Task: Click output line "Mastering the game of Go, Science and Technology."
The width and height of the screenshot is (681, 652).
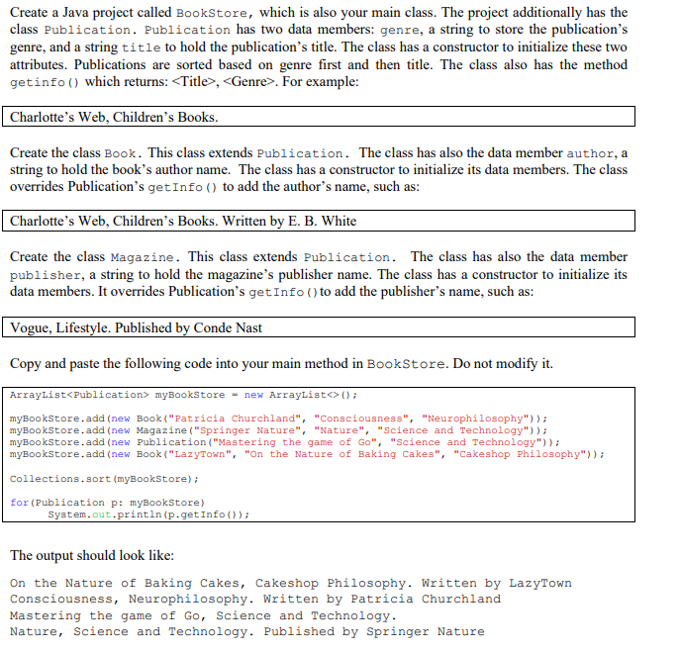Action: tap(203, 616)
